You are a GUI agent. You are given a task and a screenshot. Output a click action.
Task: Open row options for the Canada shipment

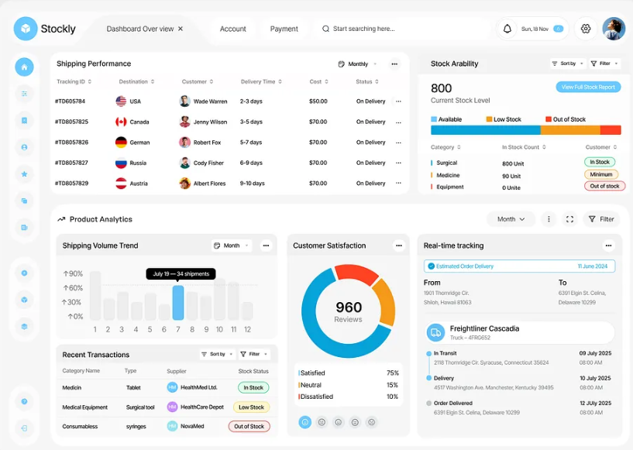tap(398, 122)
